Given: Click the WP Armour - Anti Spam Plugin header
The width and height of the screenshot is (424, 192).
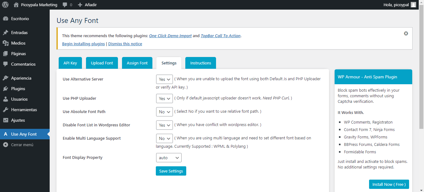Looking at the screenshot, I should click(x=373, y=77).
